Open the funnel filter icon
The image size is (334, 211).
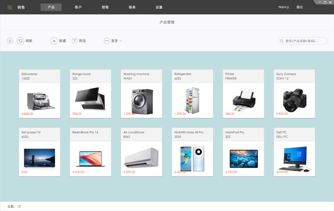pos(75,41)
